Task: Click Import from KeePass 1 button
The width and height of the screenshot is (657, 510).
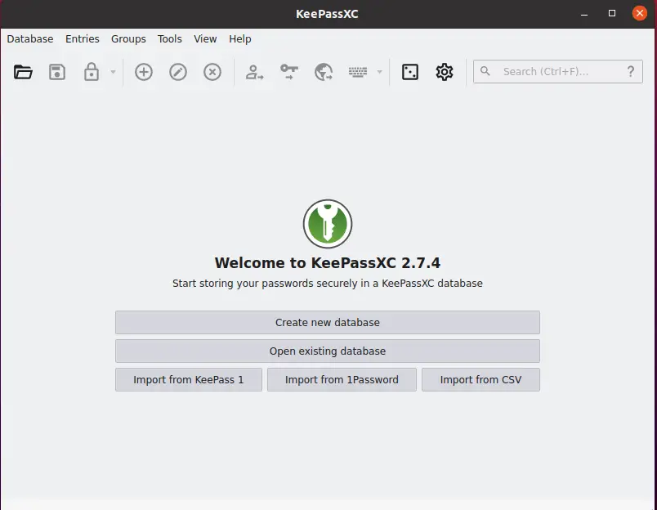Action: 189,380
